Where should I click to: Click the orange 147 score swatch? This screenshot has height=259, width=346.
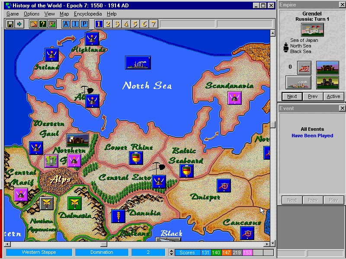[x=226, y=253]
